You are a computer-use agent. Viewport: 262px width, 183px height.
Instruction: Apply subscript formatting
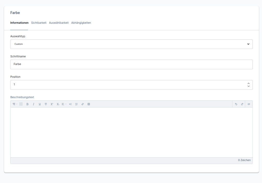[58, 104]
